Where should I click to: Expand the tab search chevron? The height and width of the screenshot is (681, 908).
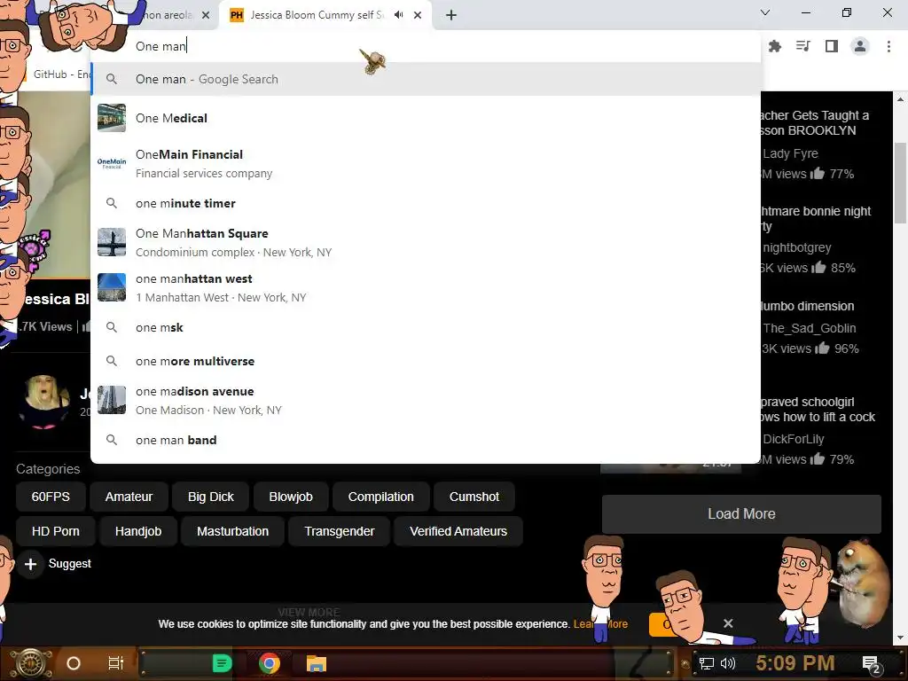point(765,12)
